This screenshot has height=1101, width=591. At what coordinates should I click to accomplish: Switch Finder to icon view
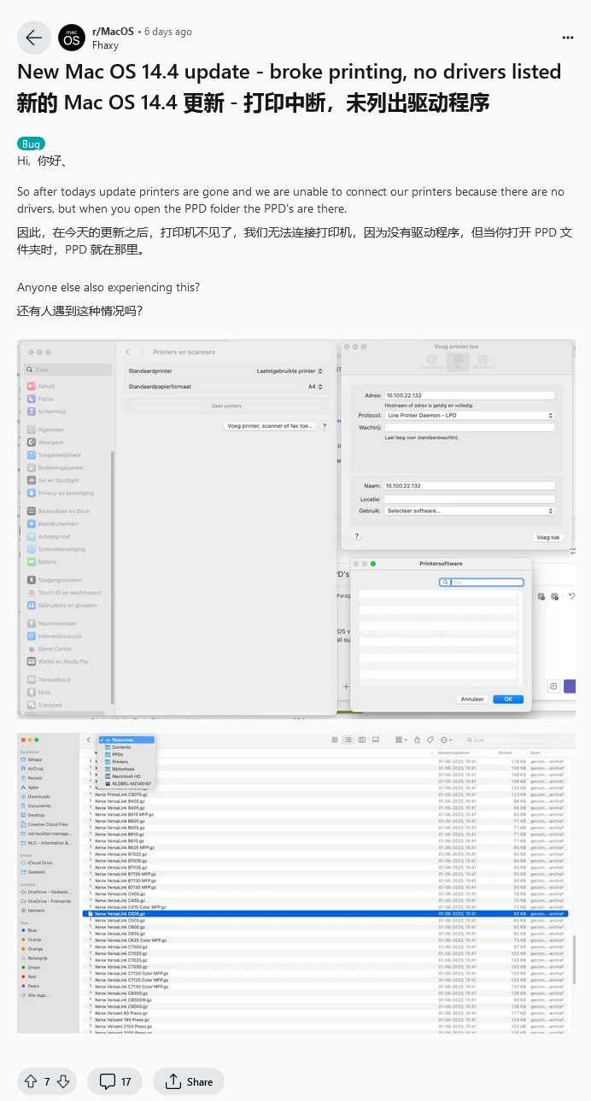336,740
